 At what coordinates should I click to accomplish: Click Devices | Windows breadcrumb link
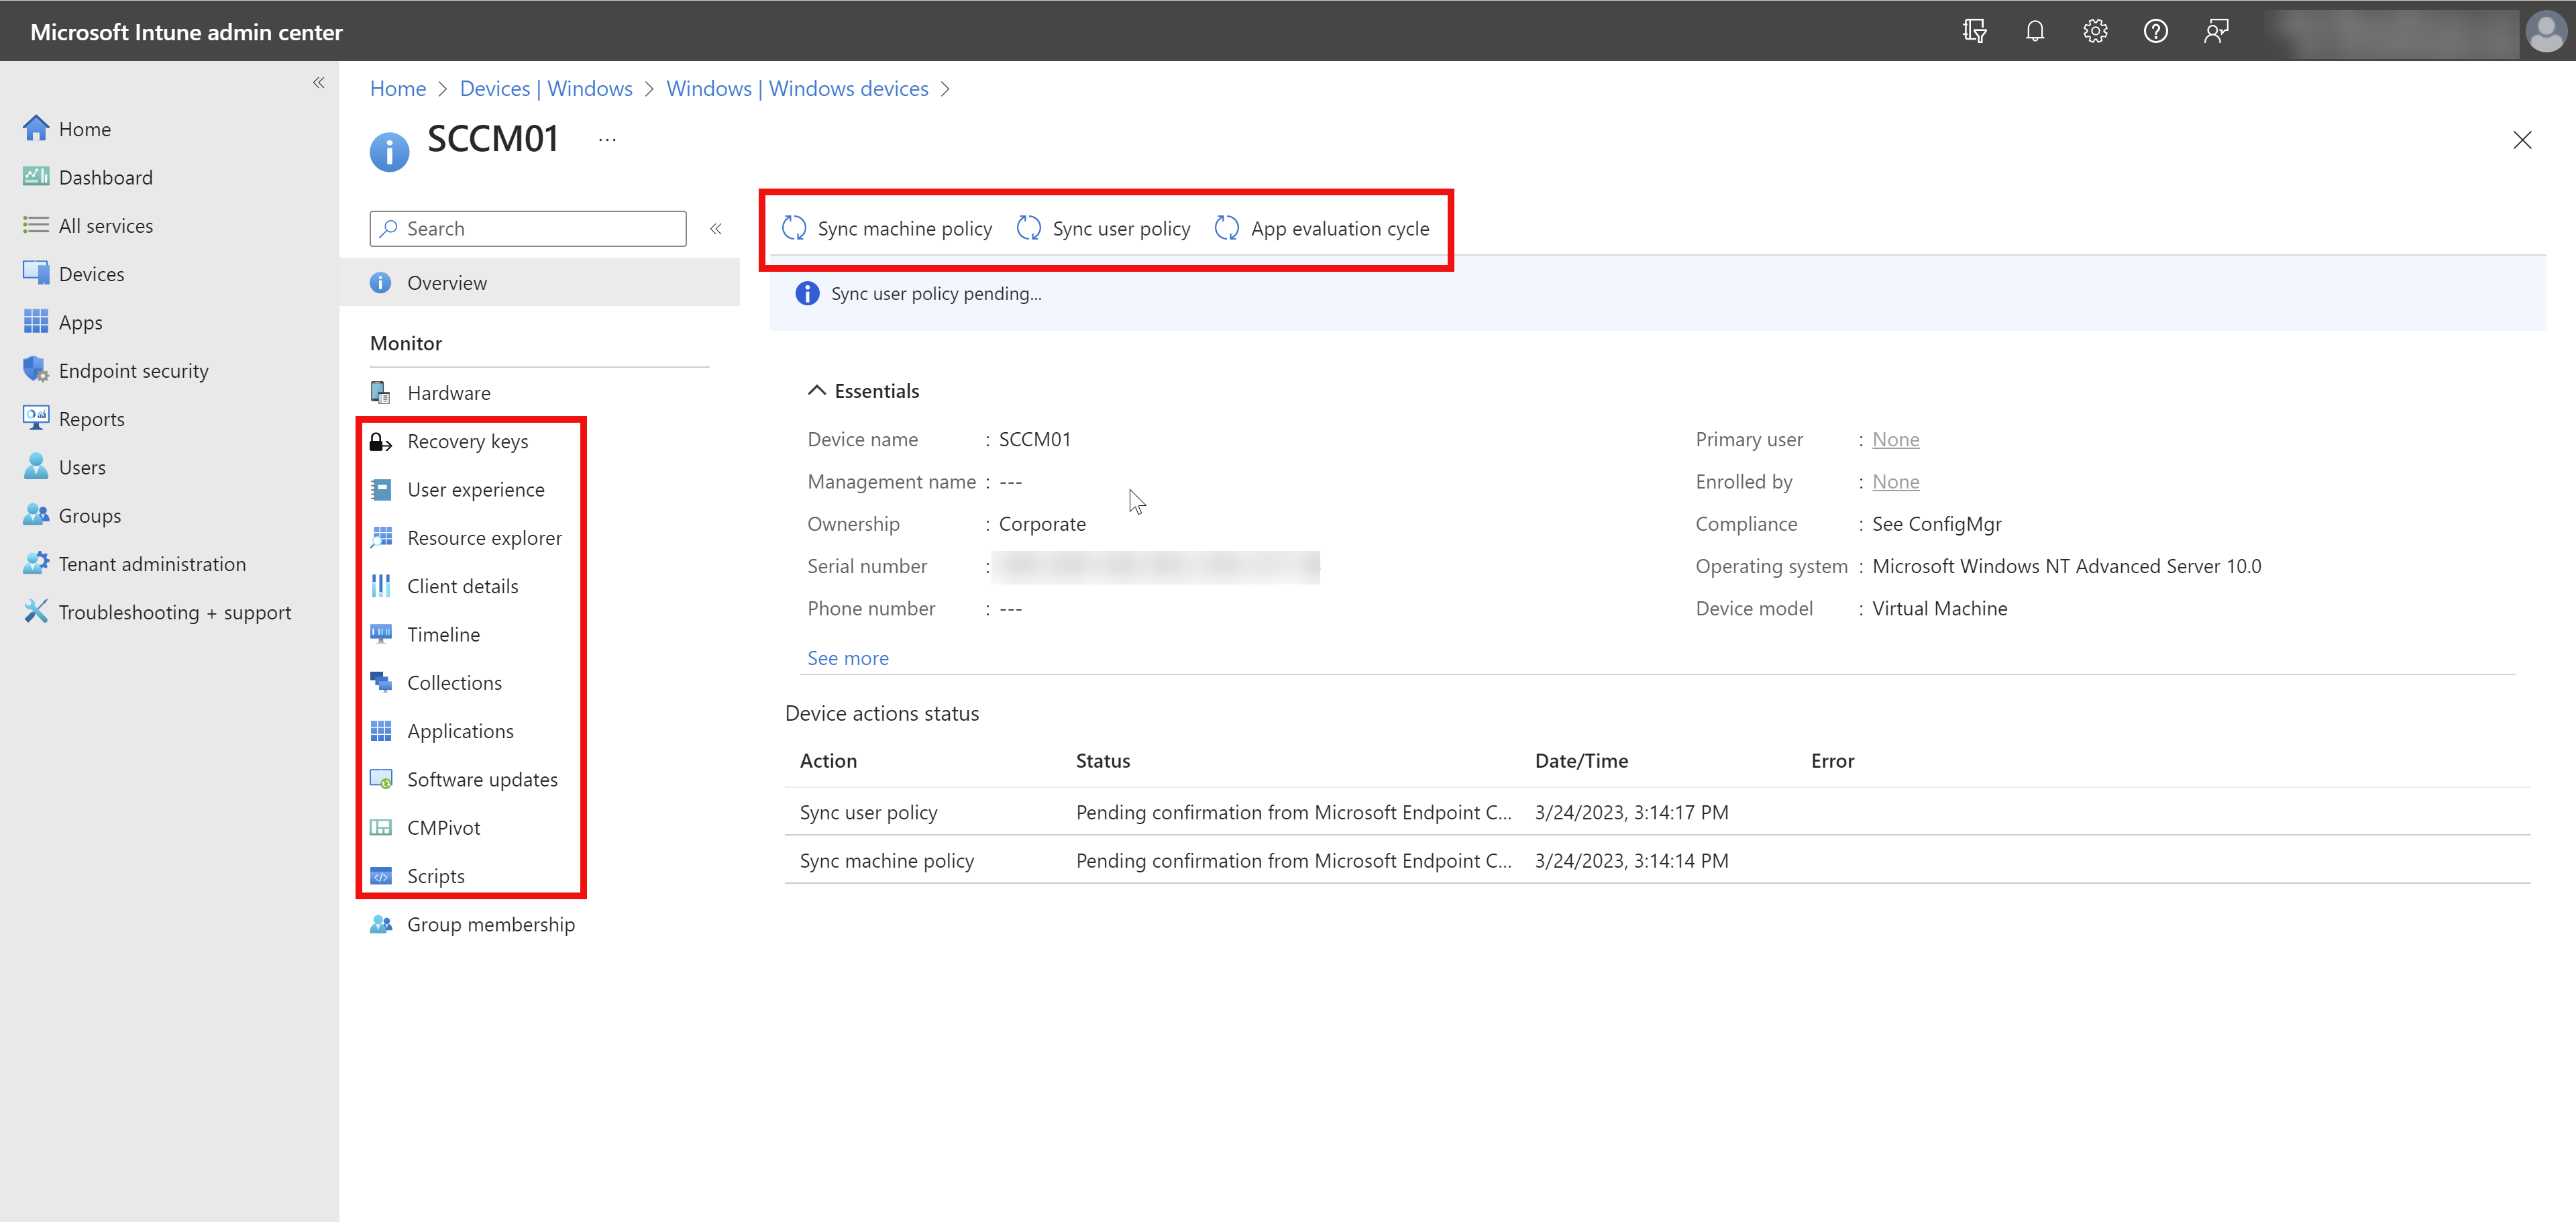[545, 89]
